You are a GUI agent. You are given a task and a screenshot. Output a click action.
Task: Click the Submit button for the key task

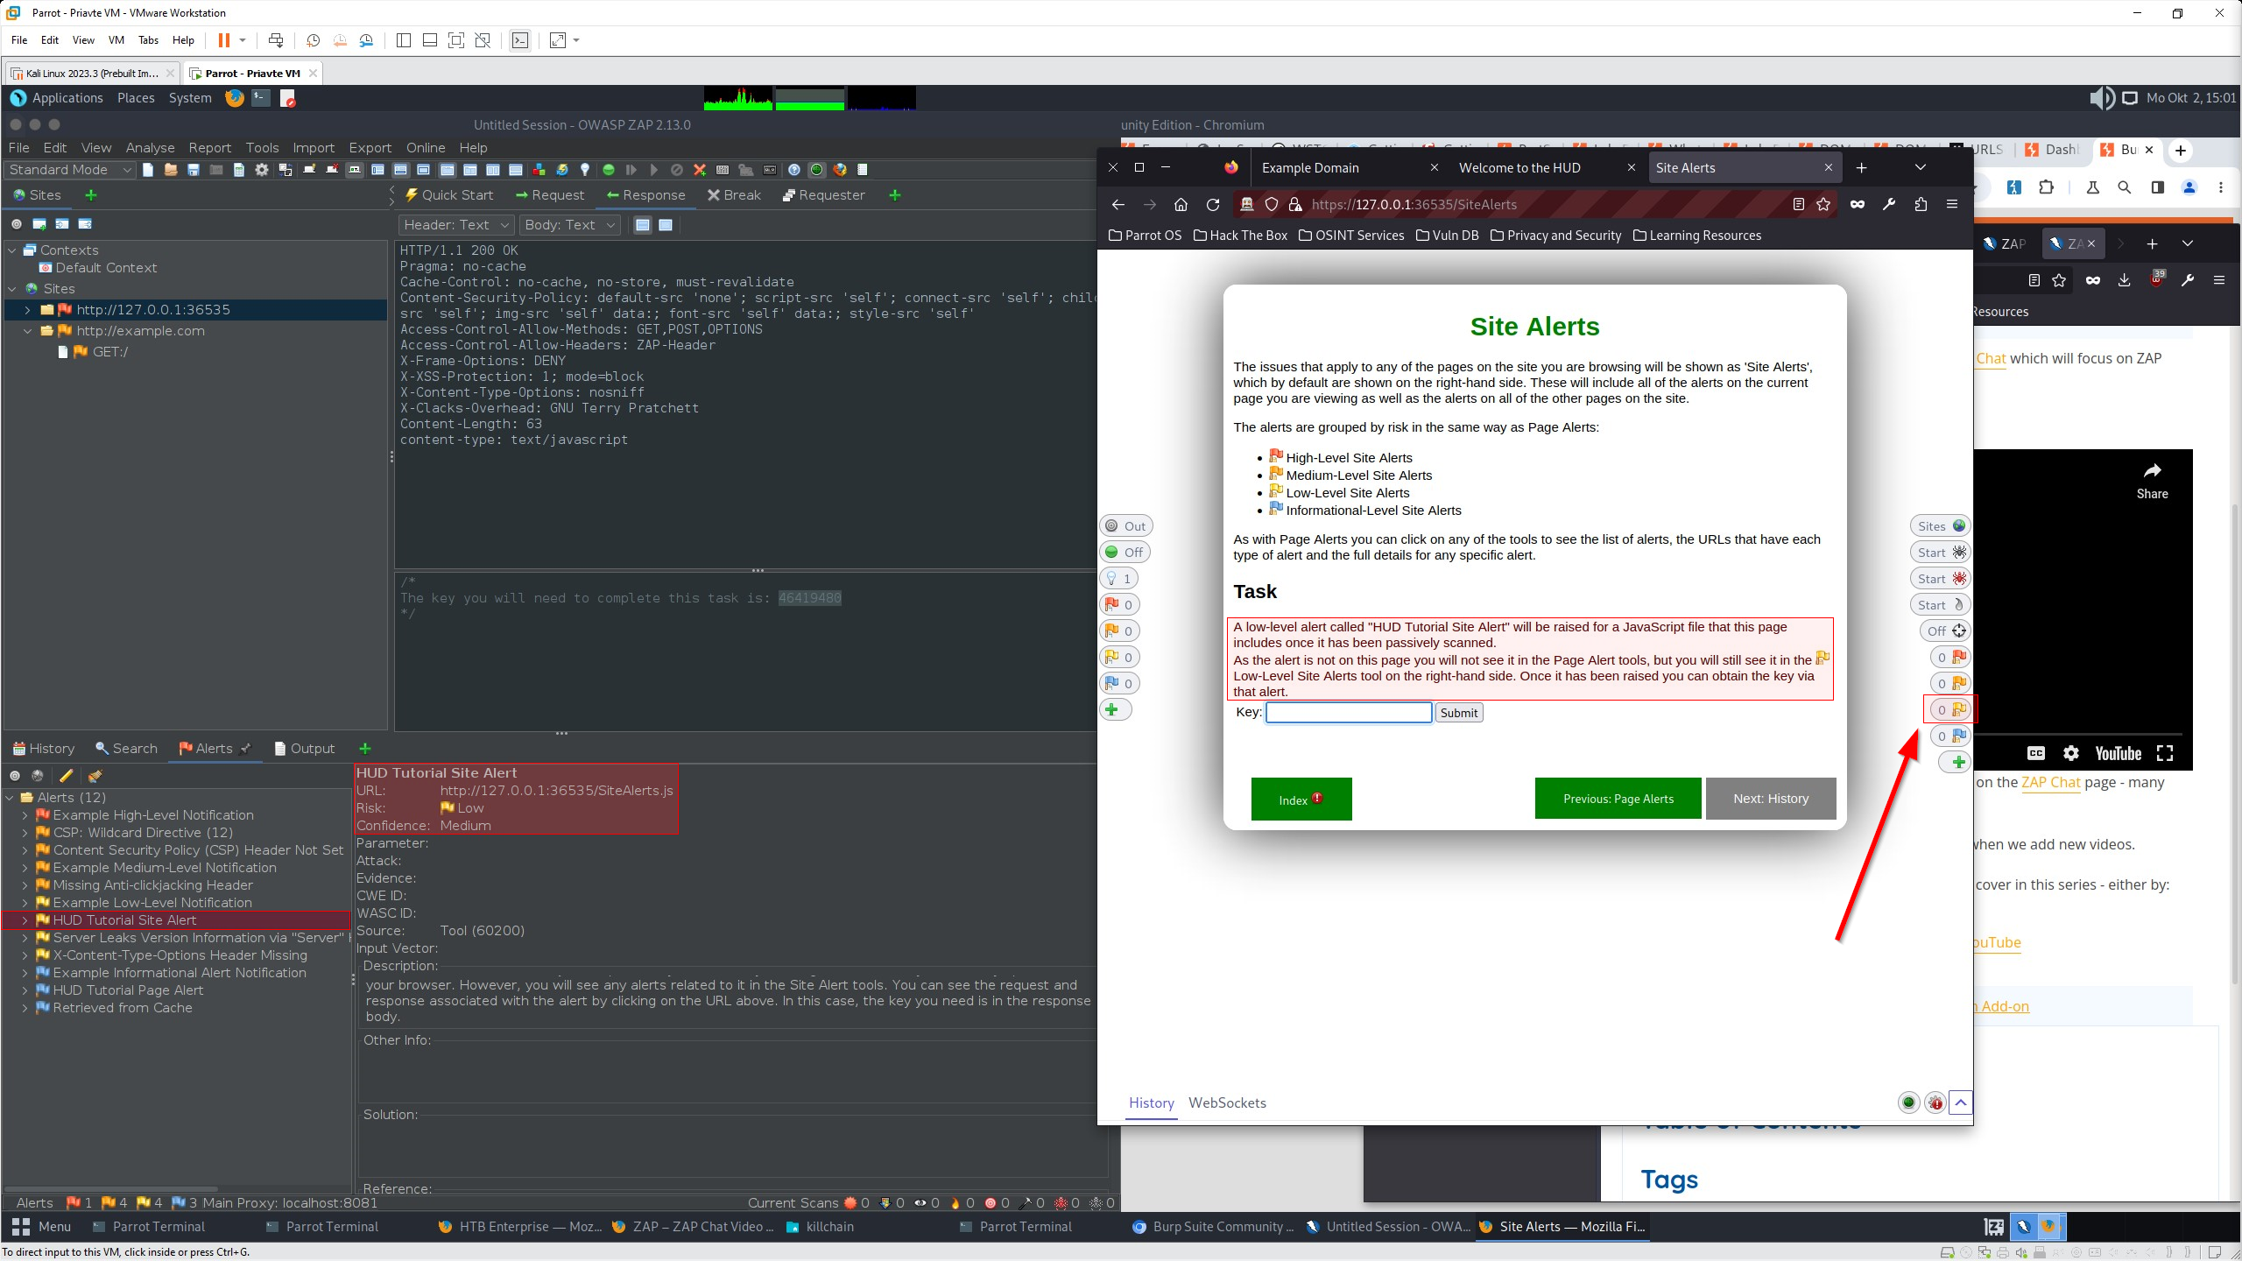pyautogui.click(x=1458, y=712)
